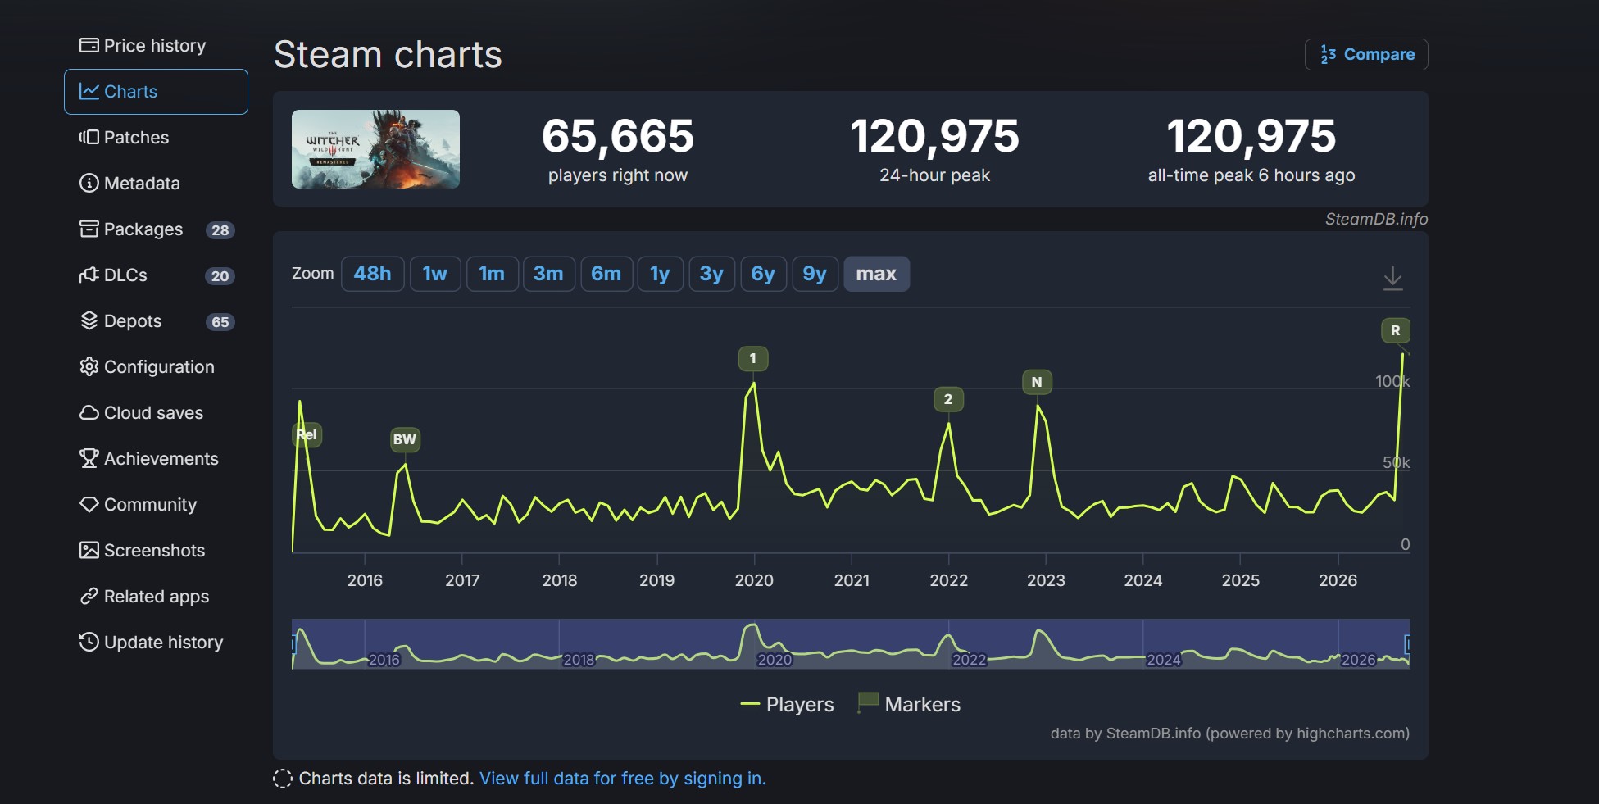1599x804 pixels.
Task: Click the Rel marker on chart
Action: click(x=307, y=434)
